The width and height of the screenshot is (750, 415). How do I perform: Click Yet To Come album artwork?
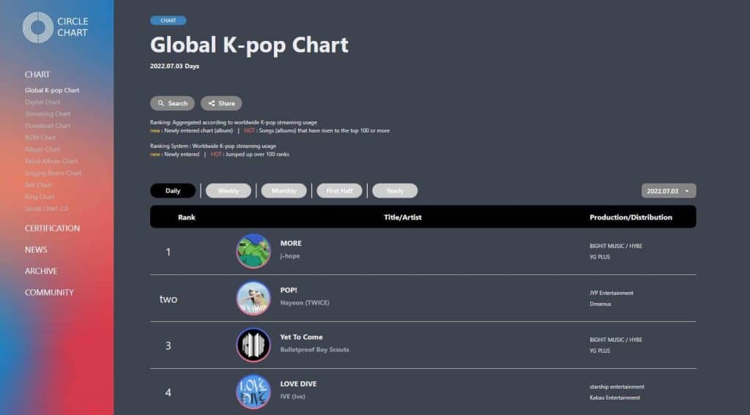coord(253,345)
